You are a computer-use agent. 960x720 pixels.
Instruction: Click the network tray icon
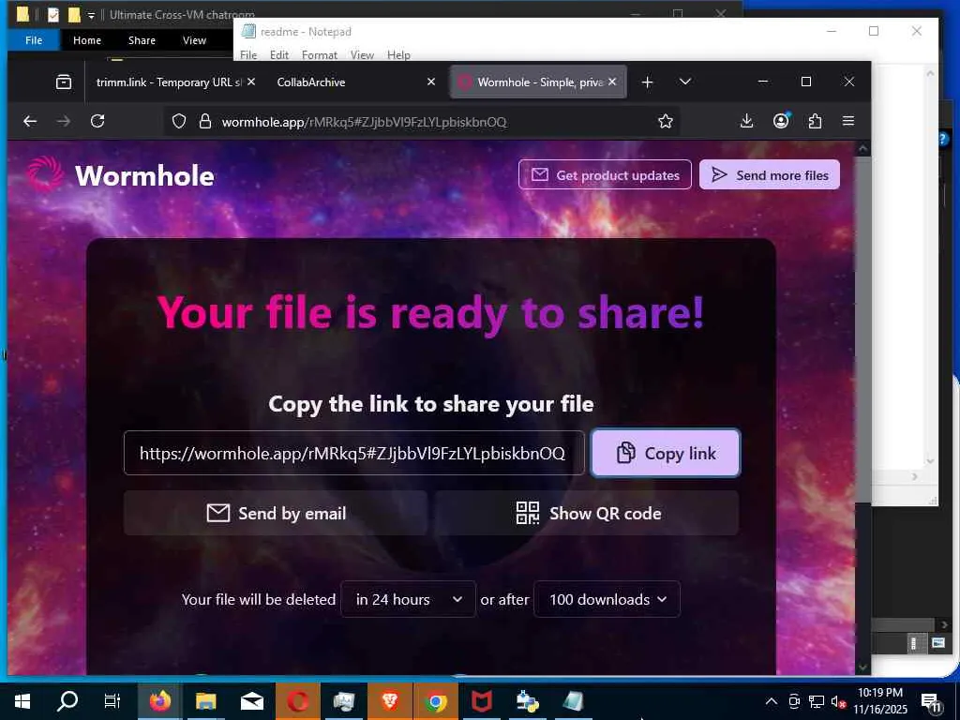(817, 701)
